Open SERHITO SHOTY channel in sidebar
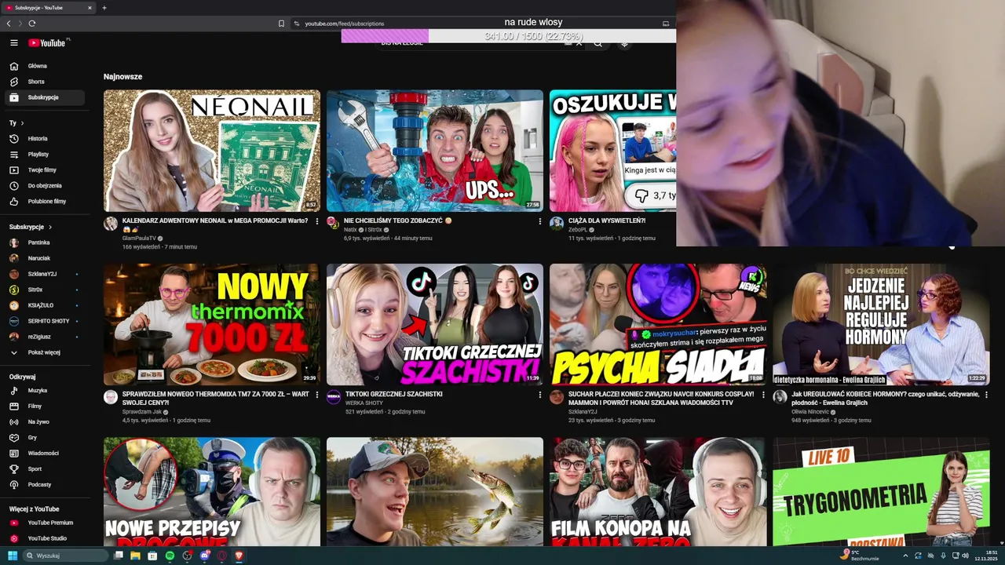 pos(46,321)
